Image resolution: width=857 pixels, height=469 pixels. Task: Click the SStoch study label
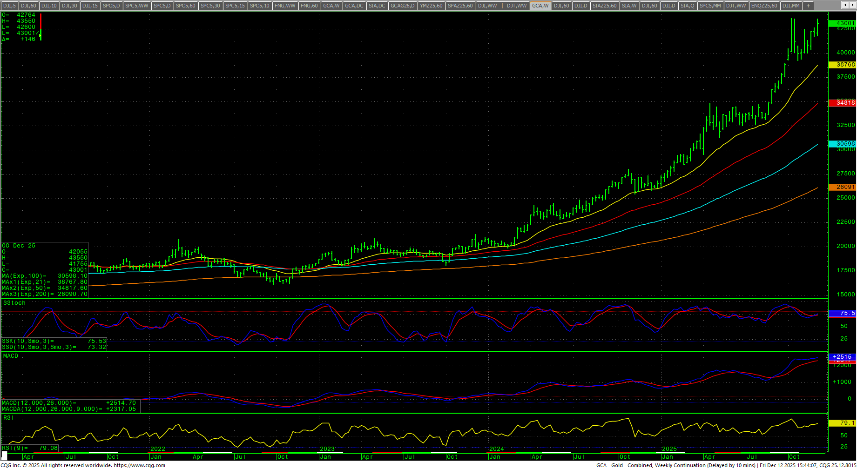coord(14,303)
